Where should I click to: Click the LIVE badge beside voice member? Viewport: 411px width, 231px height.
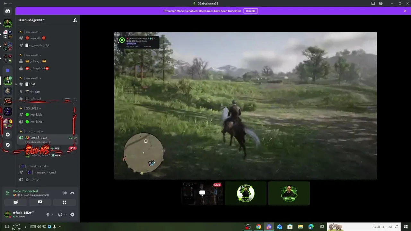(73, 148)
